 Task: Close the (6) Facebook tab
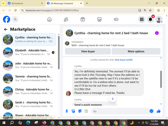[x=42, y=3]
